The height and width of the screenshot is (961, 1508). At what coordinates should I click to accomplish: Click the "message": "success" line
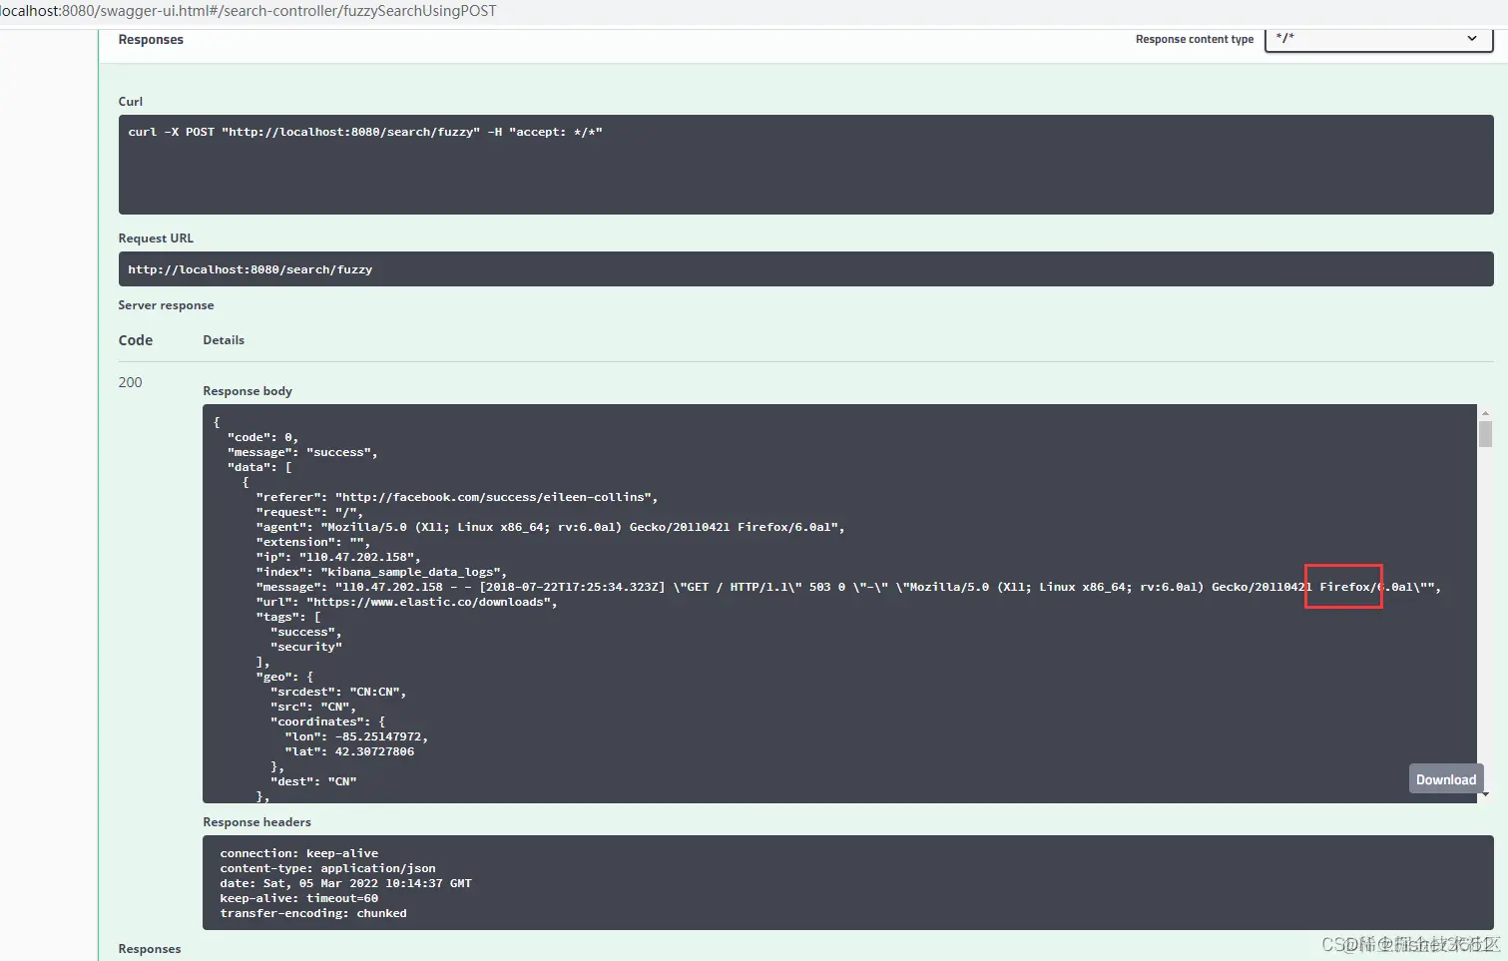pyautogui.click(x=302, y=452)
